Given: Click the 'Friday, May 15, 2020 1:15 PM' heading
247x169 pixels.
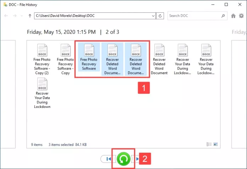Looking at the screenshot, I should click(x=61, y=32).
